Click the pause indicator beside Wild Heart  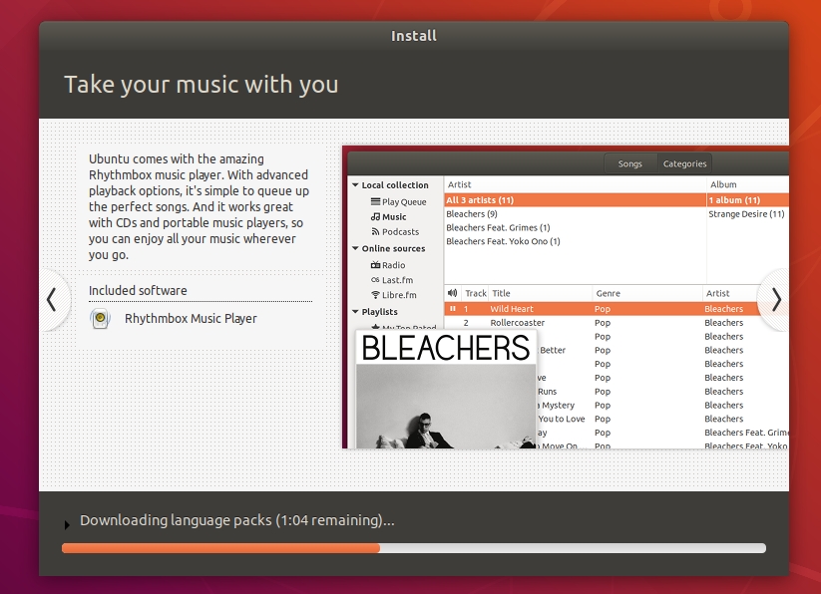pos(452,309)
